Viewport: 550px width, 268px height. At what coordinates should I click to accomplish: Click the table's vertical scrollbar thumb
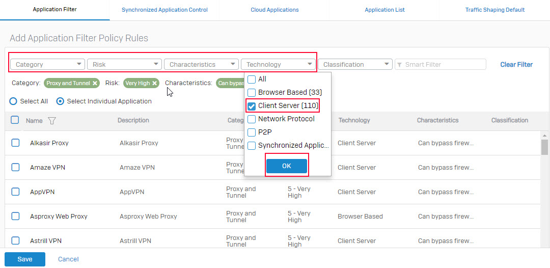544,147
